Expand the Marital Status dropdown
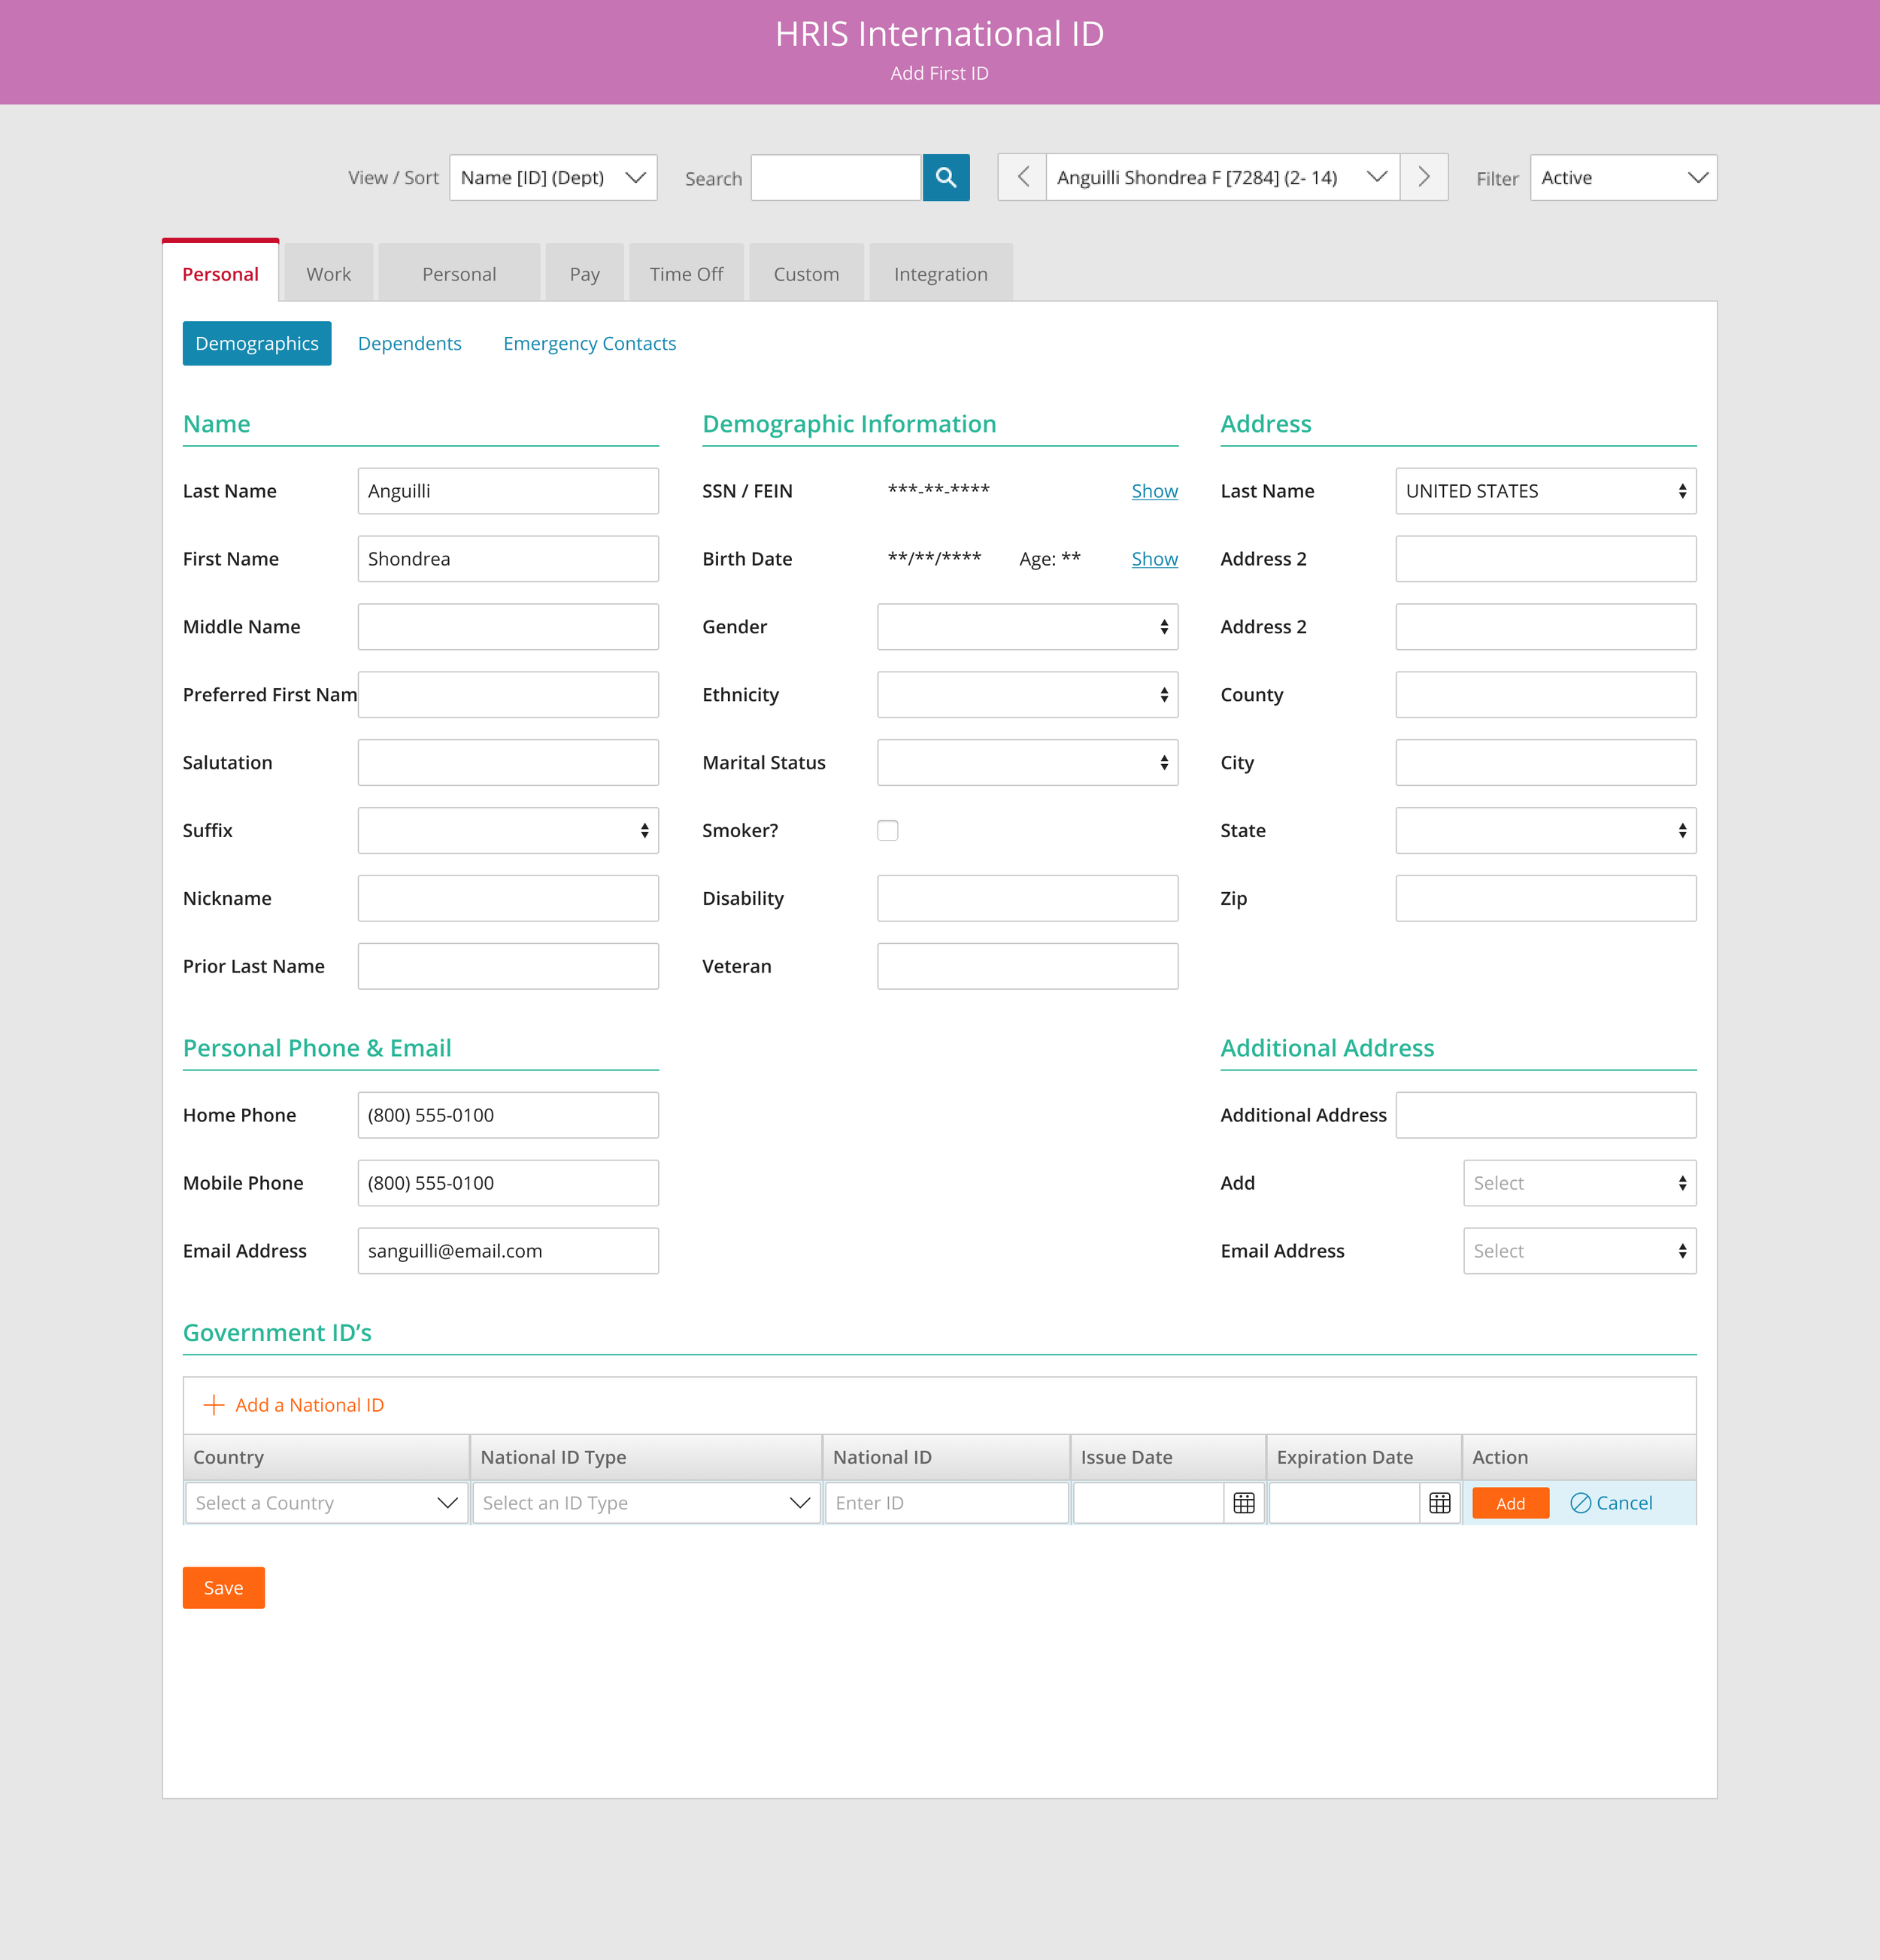Viewport: 1880px width, 1960px height. pos(1027,763)
